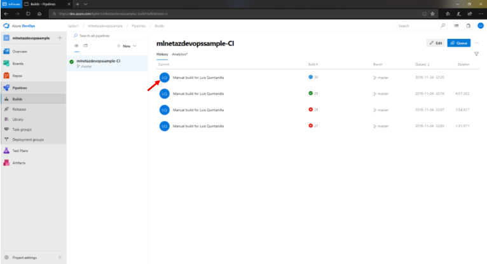Open browser settings ellipsis menu
This screenshot has height=264, width=487.
coord(481,13)
